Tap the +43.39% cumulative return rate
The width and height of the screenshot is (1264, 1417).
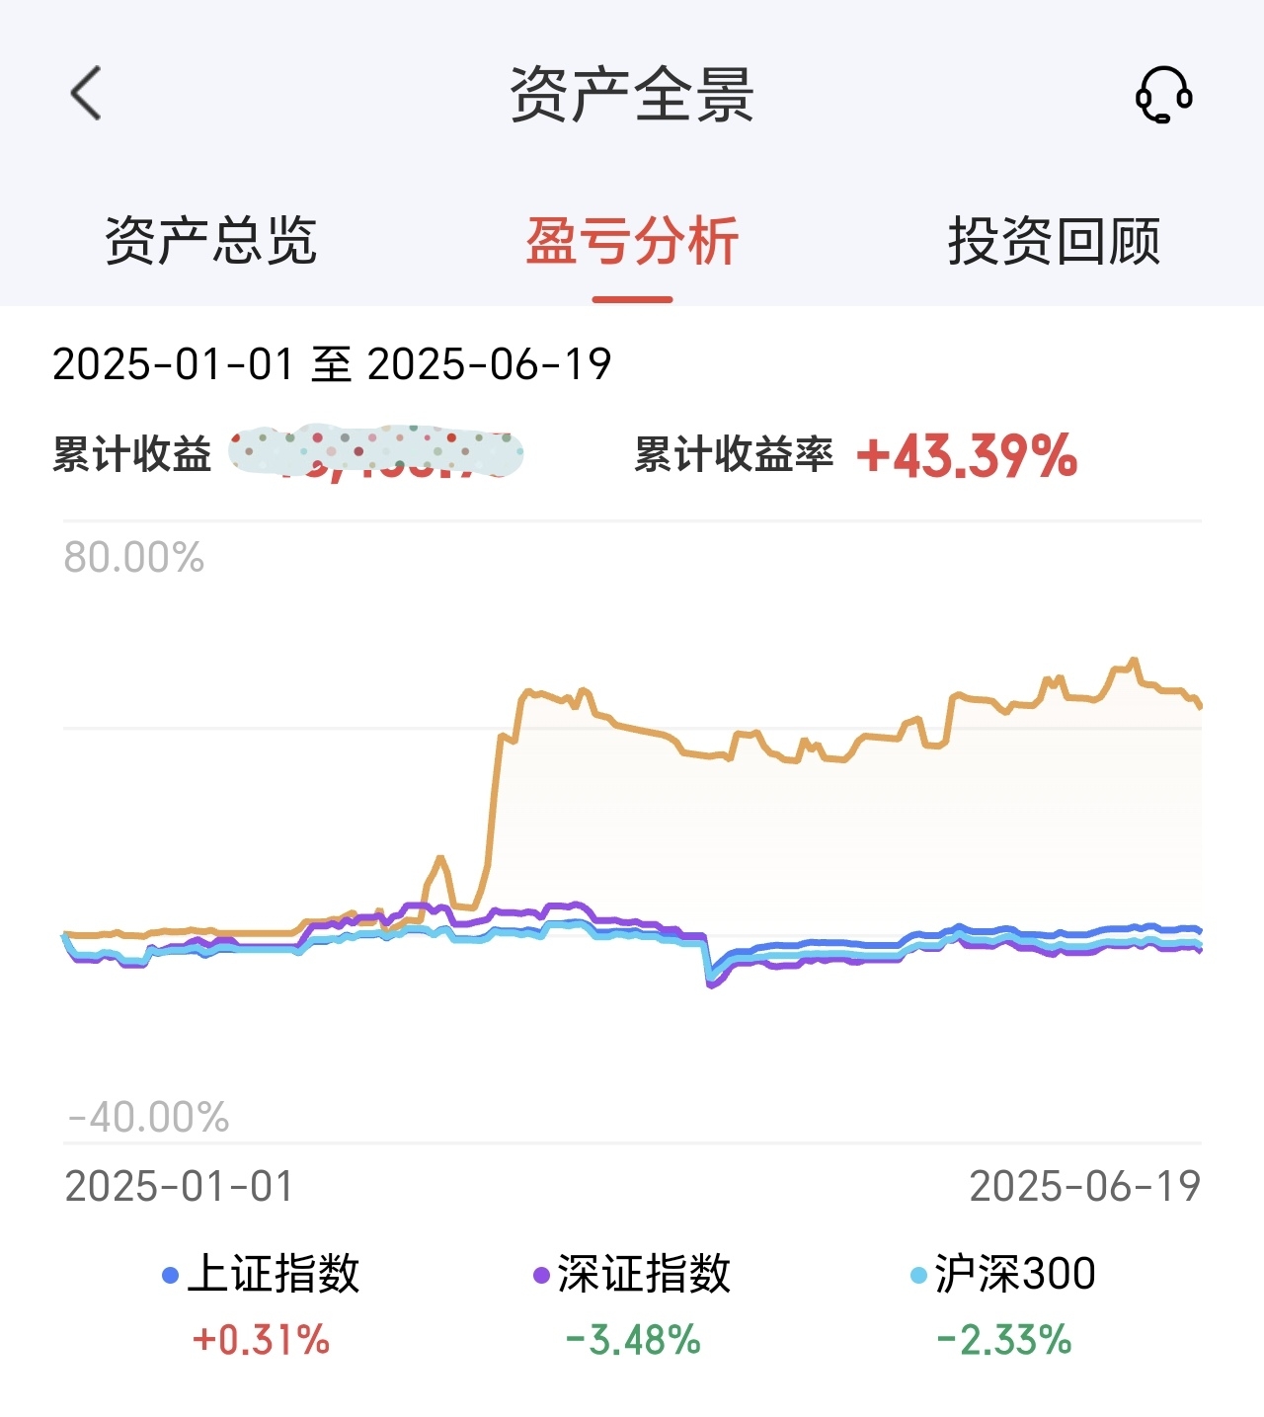(967, 455)
